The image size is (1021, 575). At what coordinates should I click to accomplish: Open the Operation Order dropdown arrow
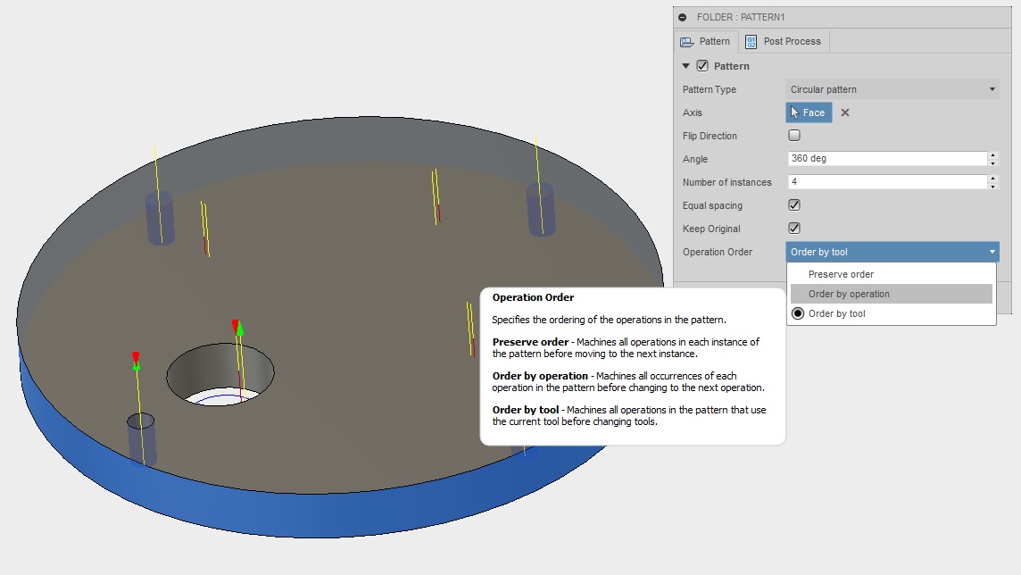tap(991, 251)
